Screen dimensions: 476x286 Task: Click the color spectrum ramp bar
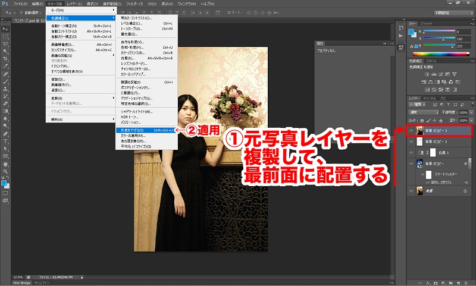[441, 54]
